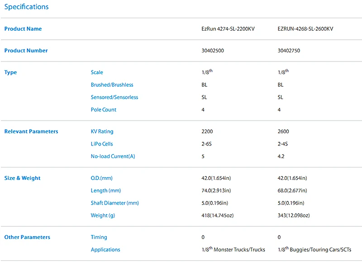Click the EZRUN-4268-SL-2600KV product name
Screen dimensions: 362x262
pyautogui.click(x=305, y=29)
